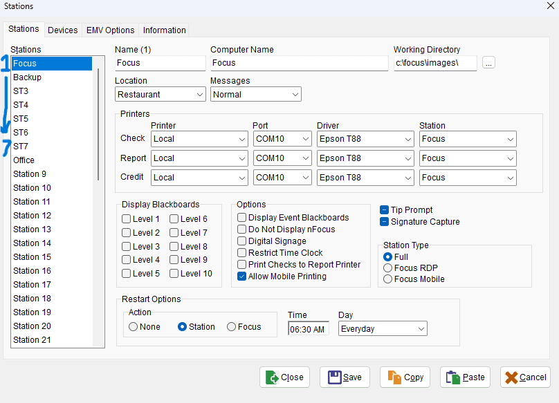Image resolution: width=559 pixels, height=403 pixels.
Task: Browse for Working Directory with ellipsis button
Action: (x=489, y=63)
